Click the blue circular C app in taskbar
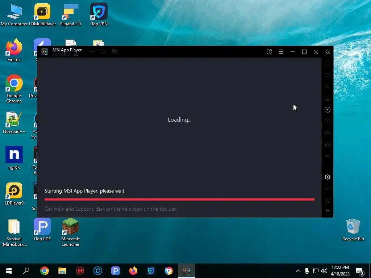 pyautogui.click(x=98, y=271)
